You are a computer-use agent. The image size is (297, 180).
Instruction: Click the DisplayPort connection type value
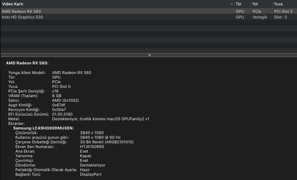(91, 174)
